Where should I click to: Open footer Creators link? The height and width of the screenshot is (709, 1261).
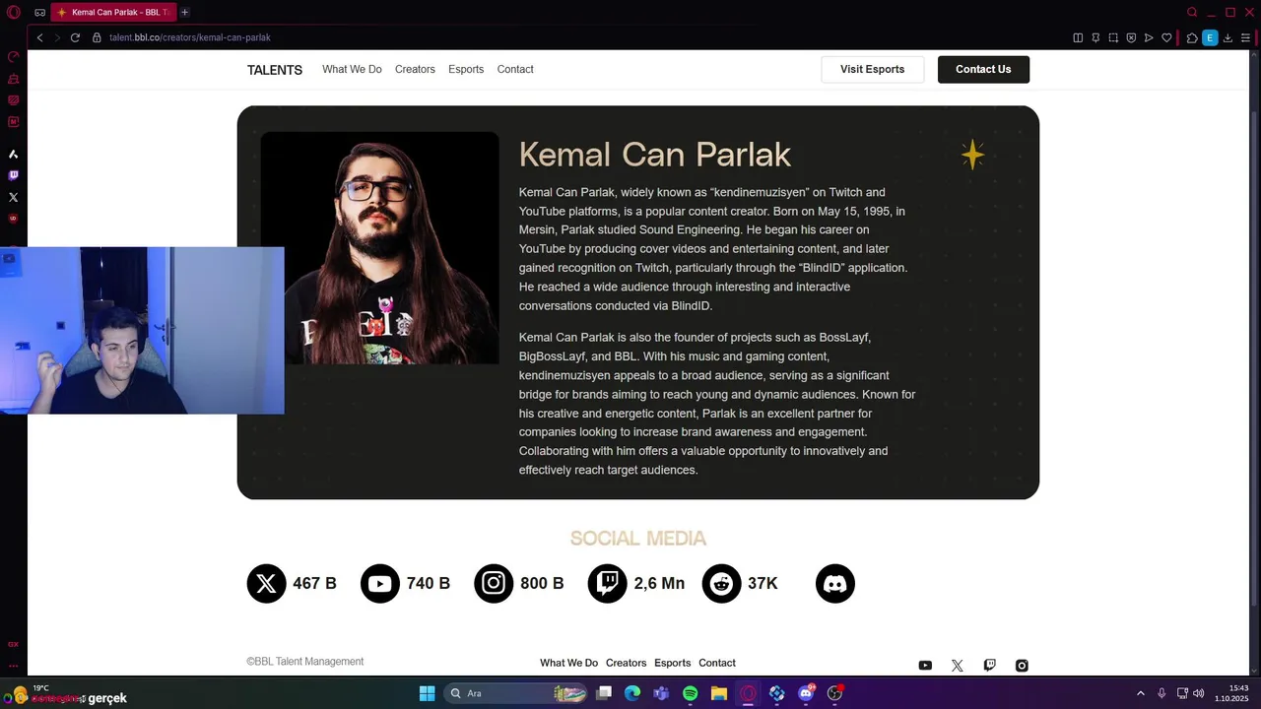(x=626, y=663)
